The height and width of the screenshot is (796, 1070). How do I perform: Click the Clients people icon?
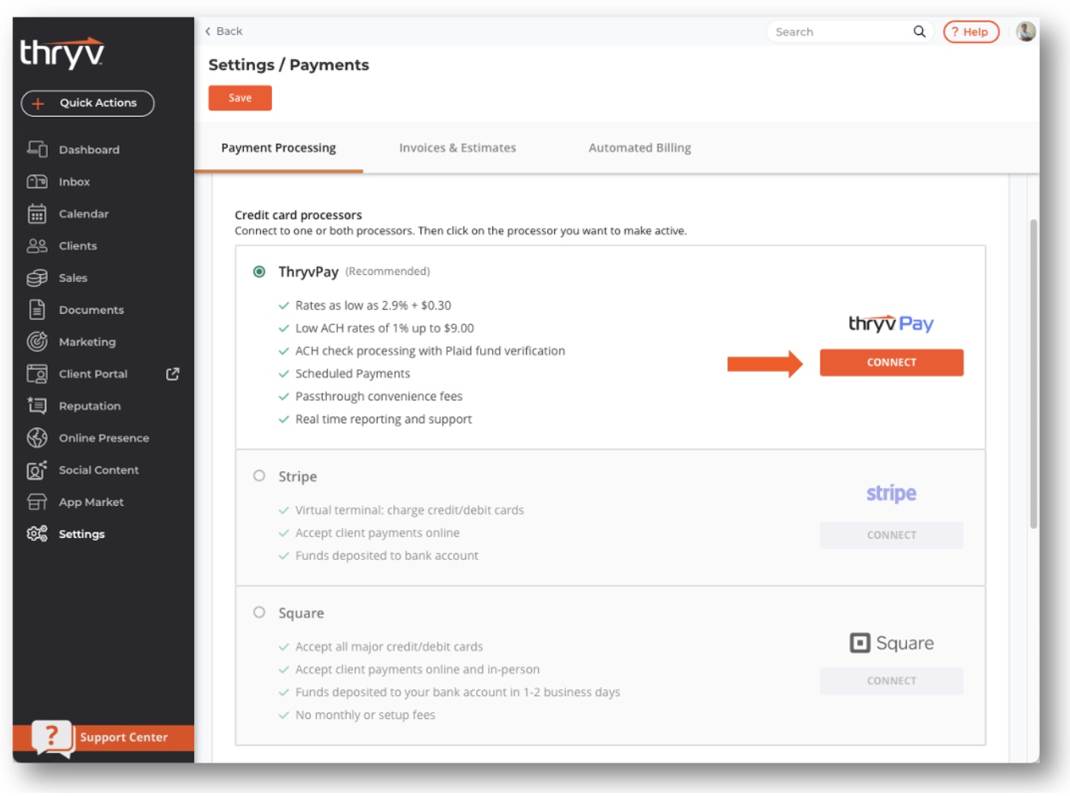(x=37, y=246)
